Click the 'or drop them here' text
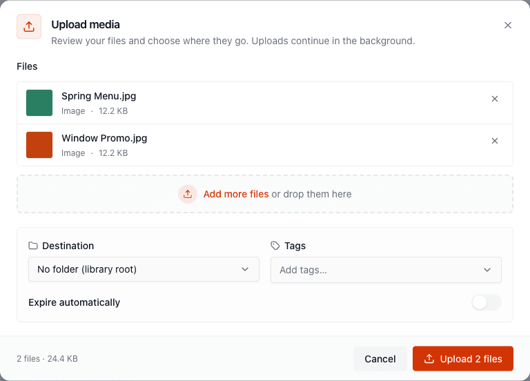This screenshot has height=381, width=530. [x=311, y=194]
